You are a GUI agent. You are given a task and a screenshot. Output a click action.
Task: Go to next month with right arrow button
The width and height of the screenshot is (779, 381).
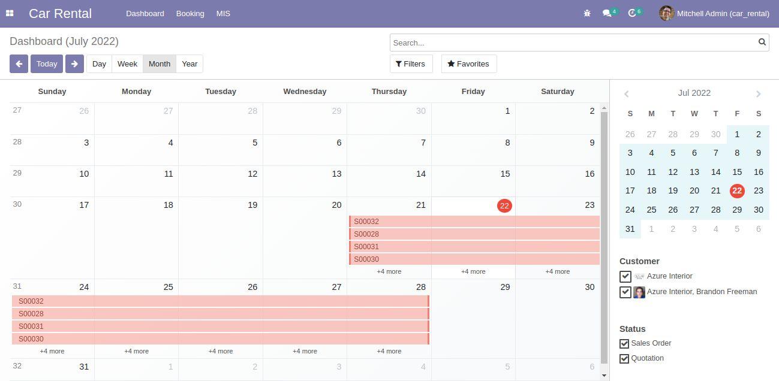point(74,64)
